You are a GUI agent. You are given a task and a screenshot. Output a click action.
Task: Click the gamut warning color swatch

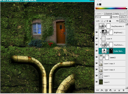click(x=100, y=4)
